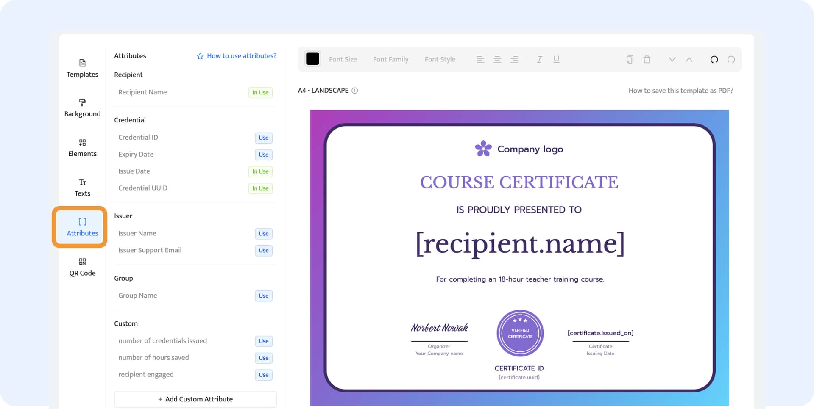The width and height of the screenshot is (814, 409).
Task: Toggle italic text formatting
Action: pyautogui.click(x=539, y=60)
